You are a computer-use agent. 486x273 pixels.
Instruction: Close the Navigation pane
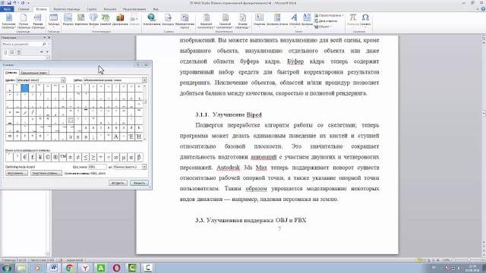[x=49, y=37]
